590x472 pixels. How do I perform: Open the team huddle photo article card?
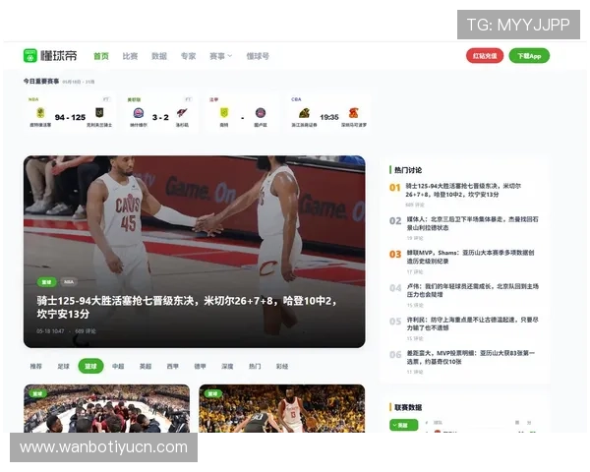(x=106, y=408)
